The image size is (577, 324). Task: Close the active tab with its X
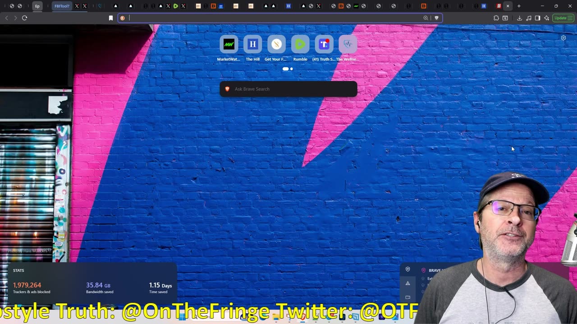tap(508, 6)
